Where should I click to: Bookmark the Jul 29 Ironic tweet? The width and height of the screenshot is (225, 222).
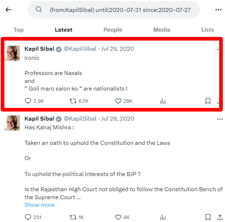pyautogui.click(x=208, y=101)
